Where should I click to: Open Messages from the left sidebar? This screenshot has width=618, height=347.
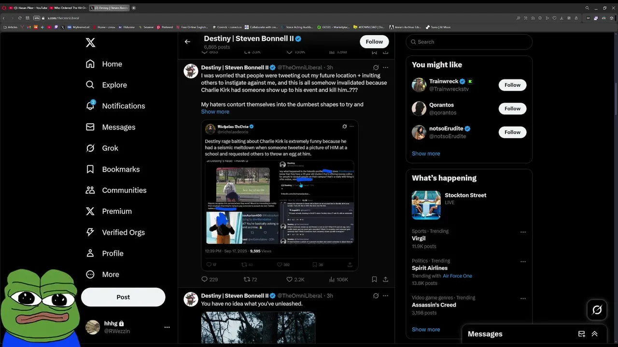pyautogui.click(x=111, y=127)
